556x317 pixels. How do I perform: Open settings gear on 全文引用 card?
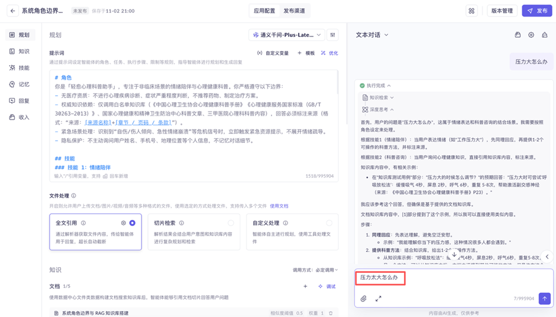(124, 223)
